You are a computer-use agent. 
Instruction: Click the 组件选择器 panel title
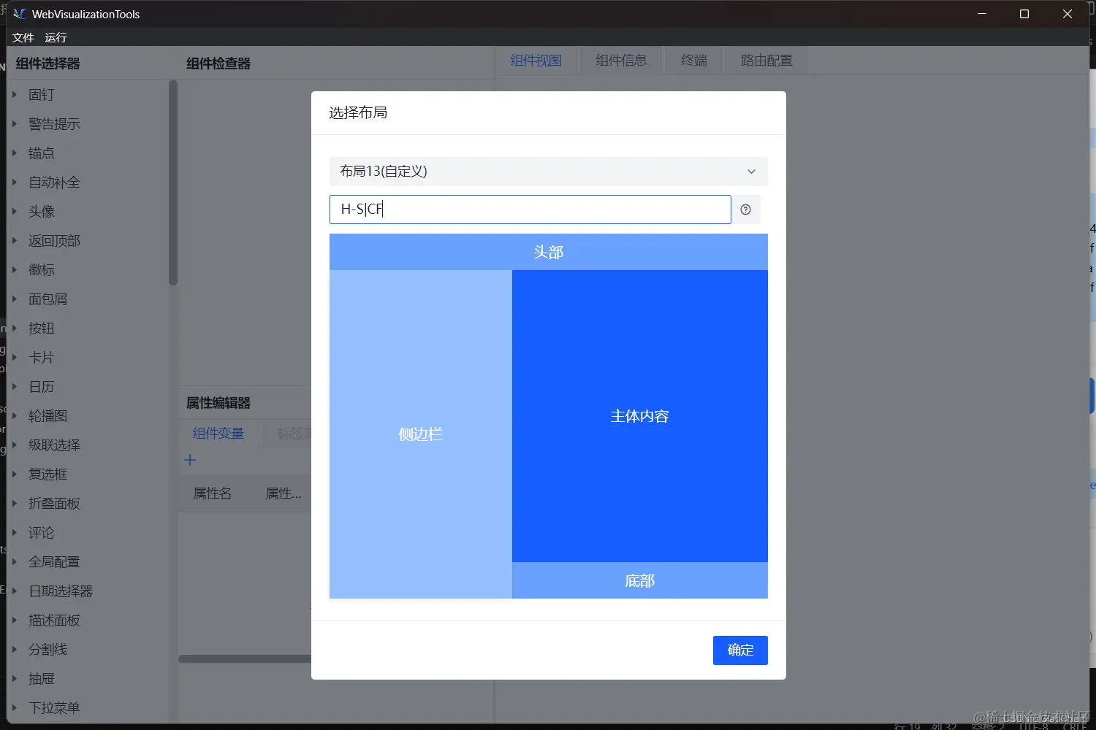coord(48,64)
